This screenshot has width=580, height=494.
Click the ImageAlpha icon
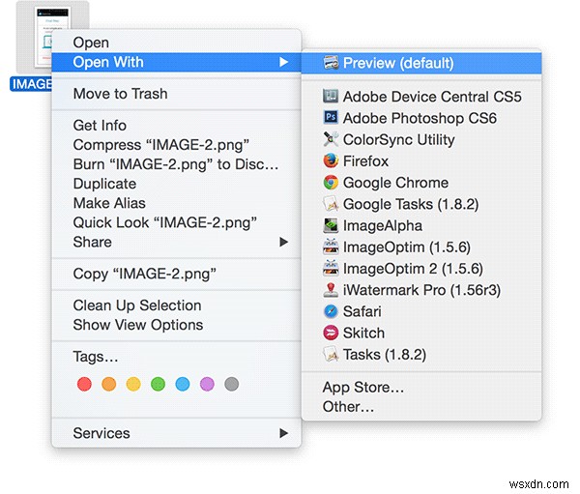pyautogui.click(x=331, y=225)
